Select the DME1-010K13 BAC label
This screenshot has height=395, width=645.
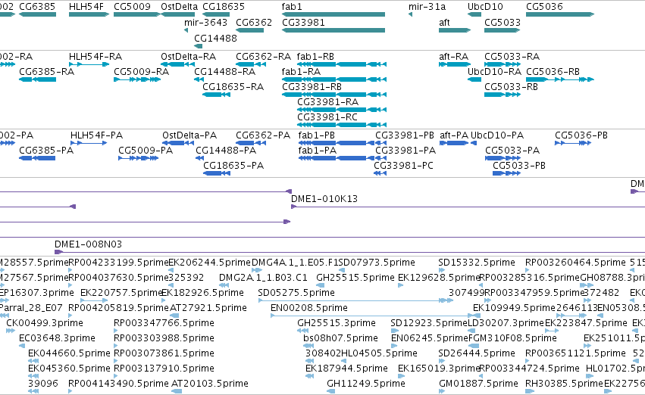324,199
